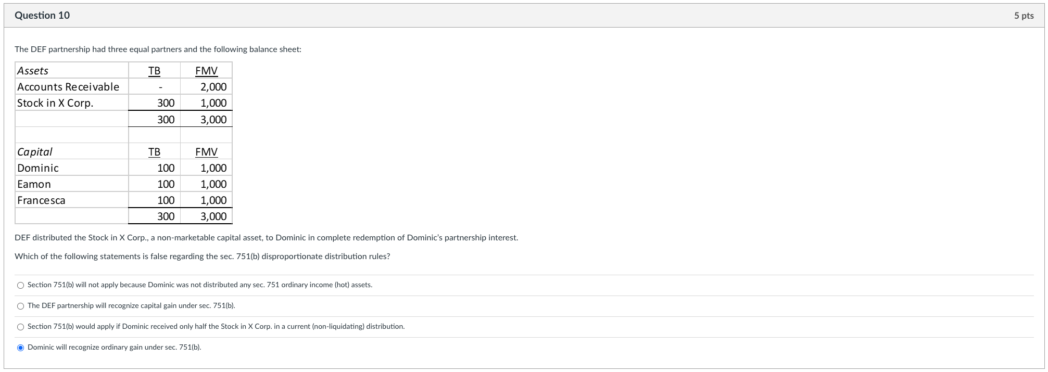Click answer text 'The DEF partnership will recognize capital gain'
The image size is (1048, 372).
point(131,306)
